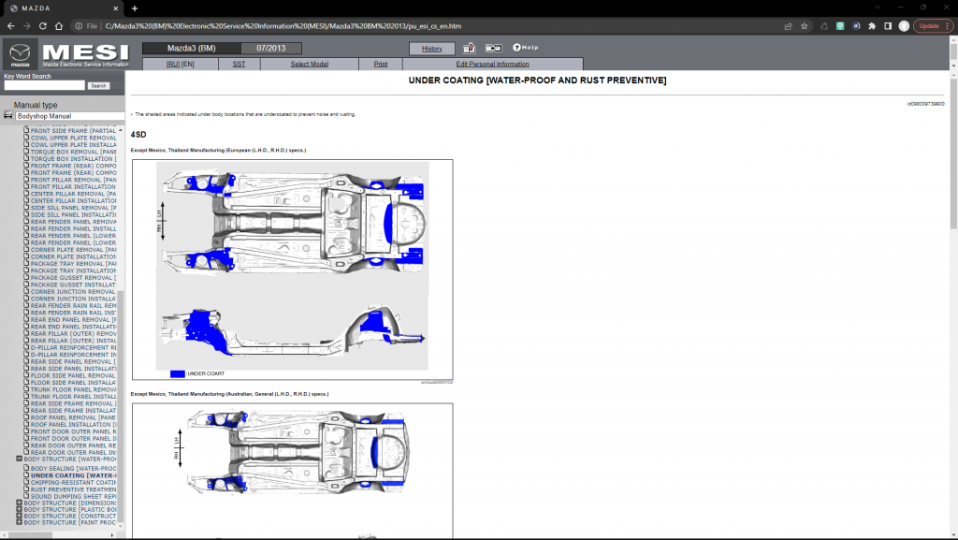Expand the BODY STRUCTURE [PLASTIC BOD] tree node
The height and width of the screenshot is (540, 958).
[x=19, y=509]
